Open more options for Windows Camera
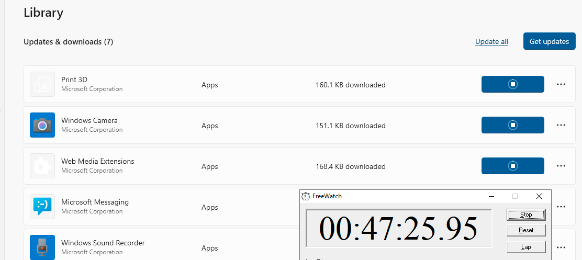582x260 pixels. tap(561, 125)
